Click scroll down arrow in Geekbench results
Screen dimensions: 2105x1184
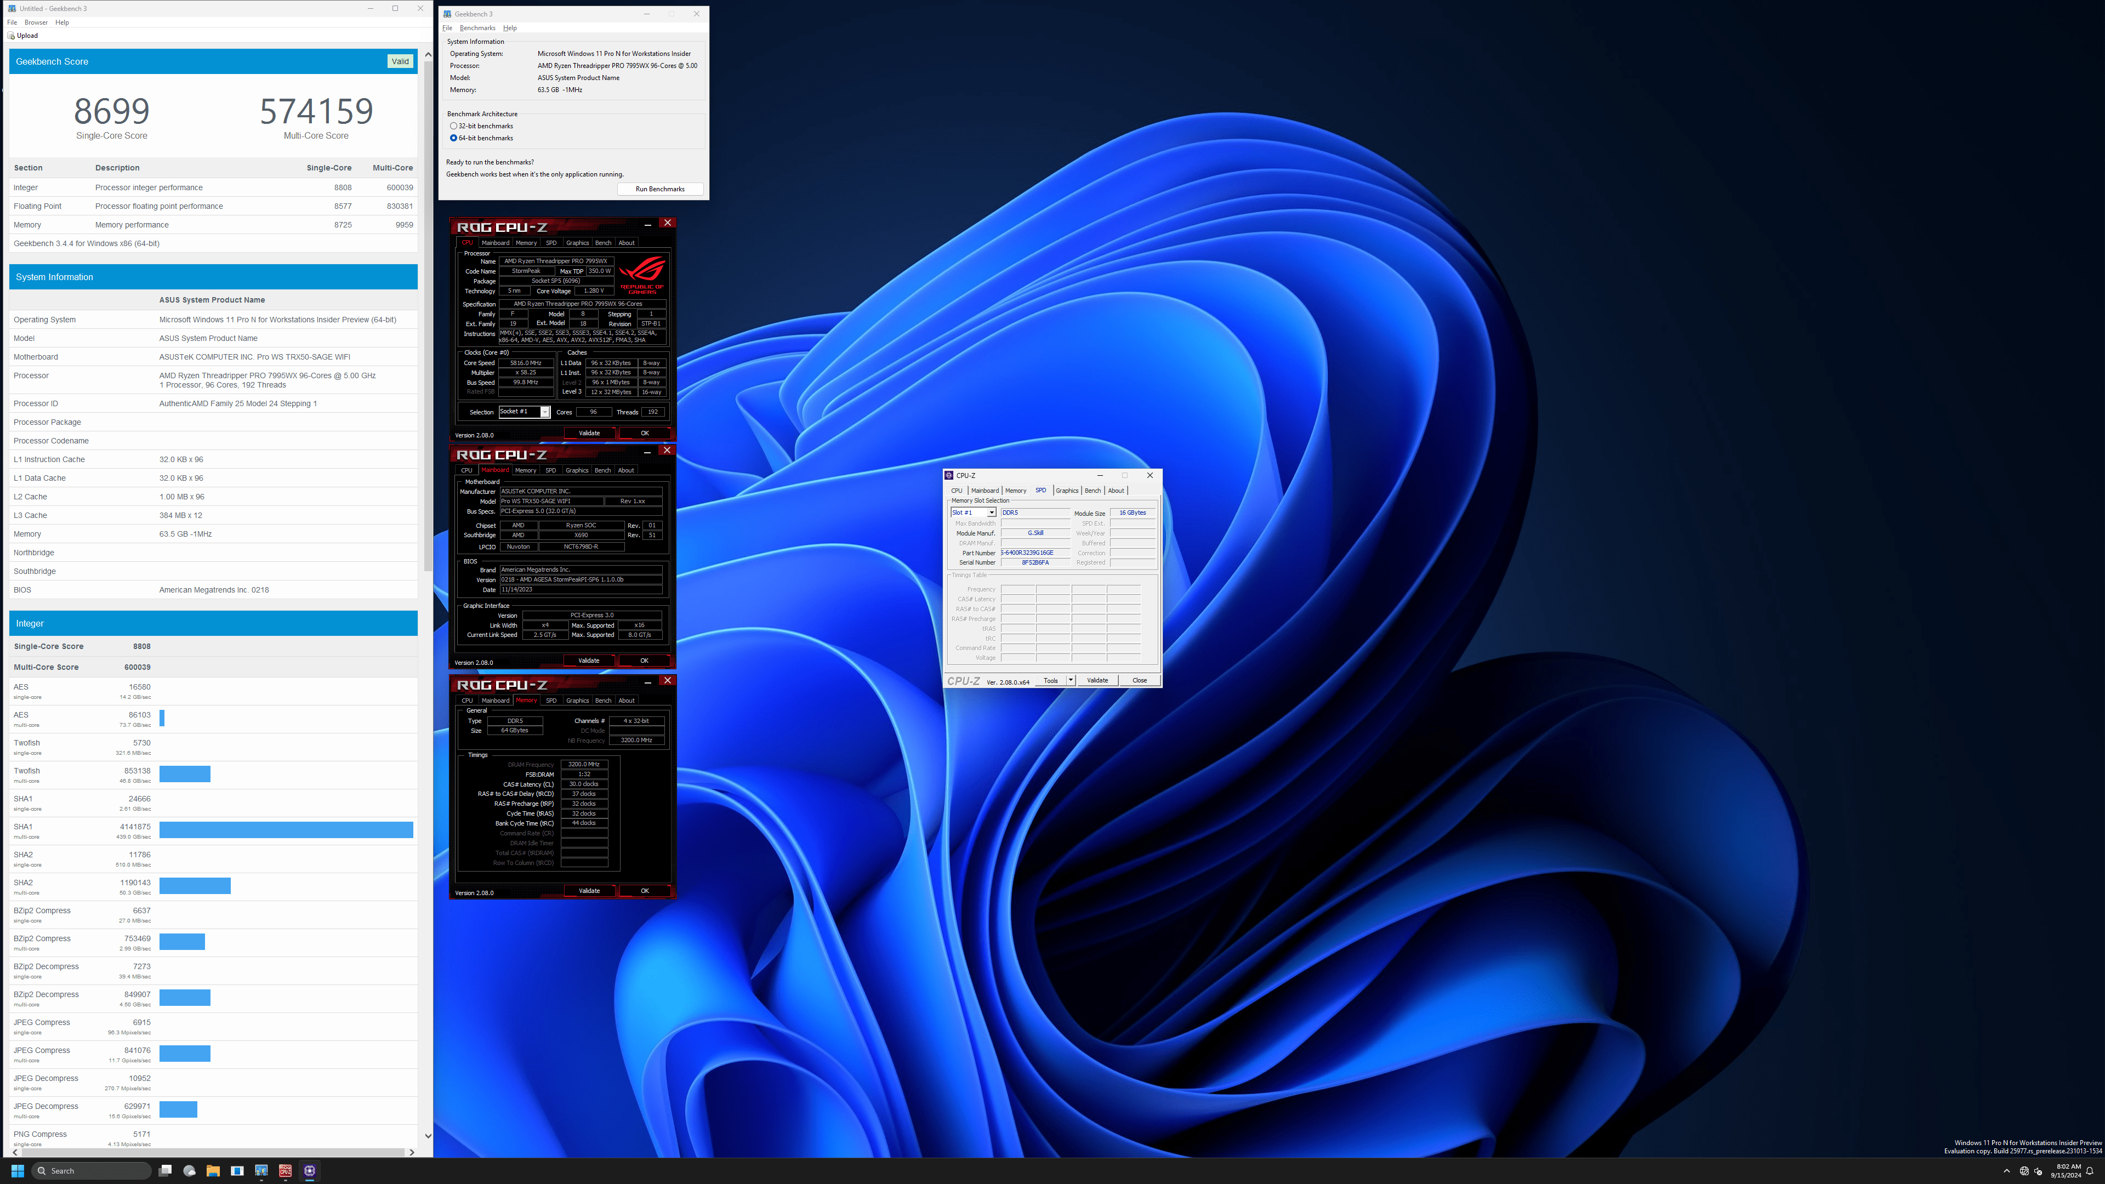(428, 1135)
